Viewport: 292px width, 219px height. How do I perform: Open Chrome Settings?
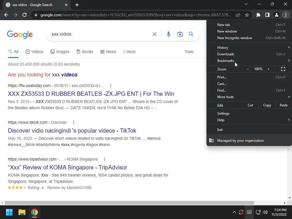(249, 113)
